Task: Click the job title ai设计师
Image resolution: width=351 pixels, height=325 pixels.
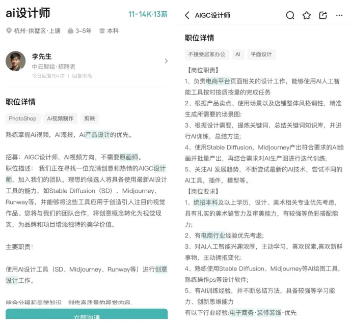Action: [x=28, y=13]
